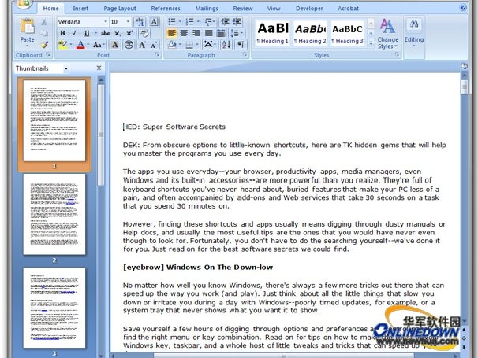Open Word Help question mark
Image resolution: width=478 pixels, height=358 pixels.
(x=463, y=8)
